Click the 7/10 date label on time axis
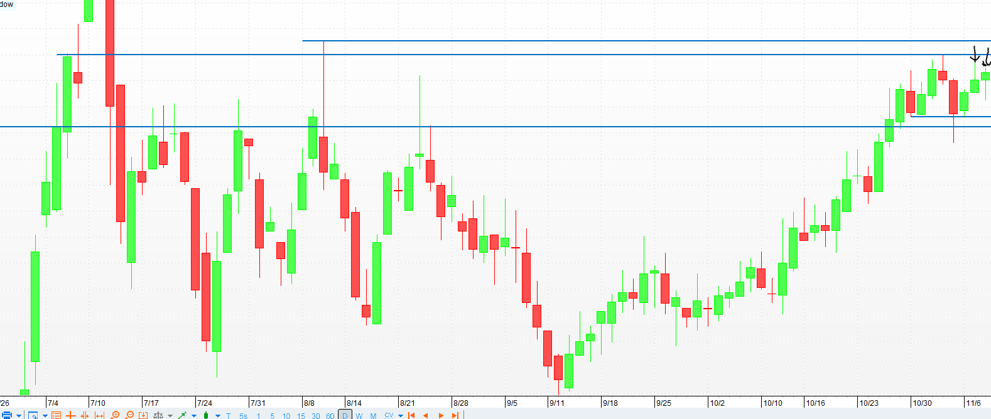This screenshot has width=991, height=419. tap(97, 403)
